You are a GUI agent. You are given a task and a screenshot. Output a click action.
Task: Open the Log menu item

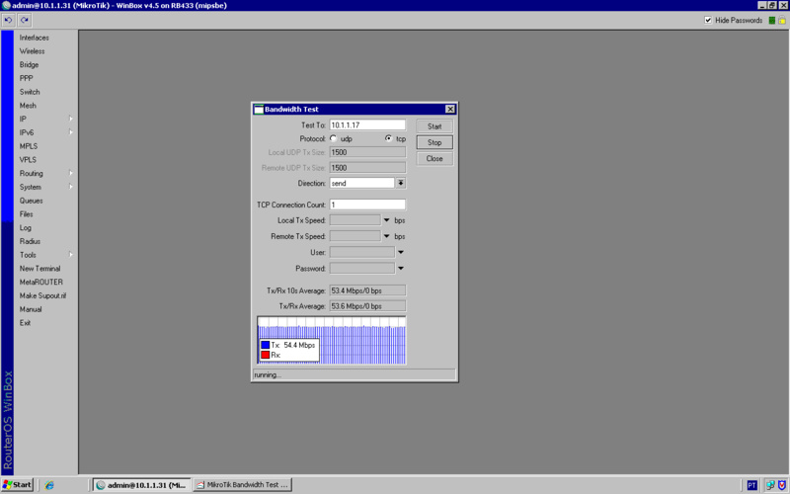(x=26, y=228)
